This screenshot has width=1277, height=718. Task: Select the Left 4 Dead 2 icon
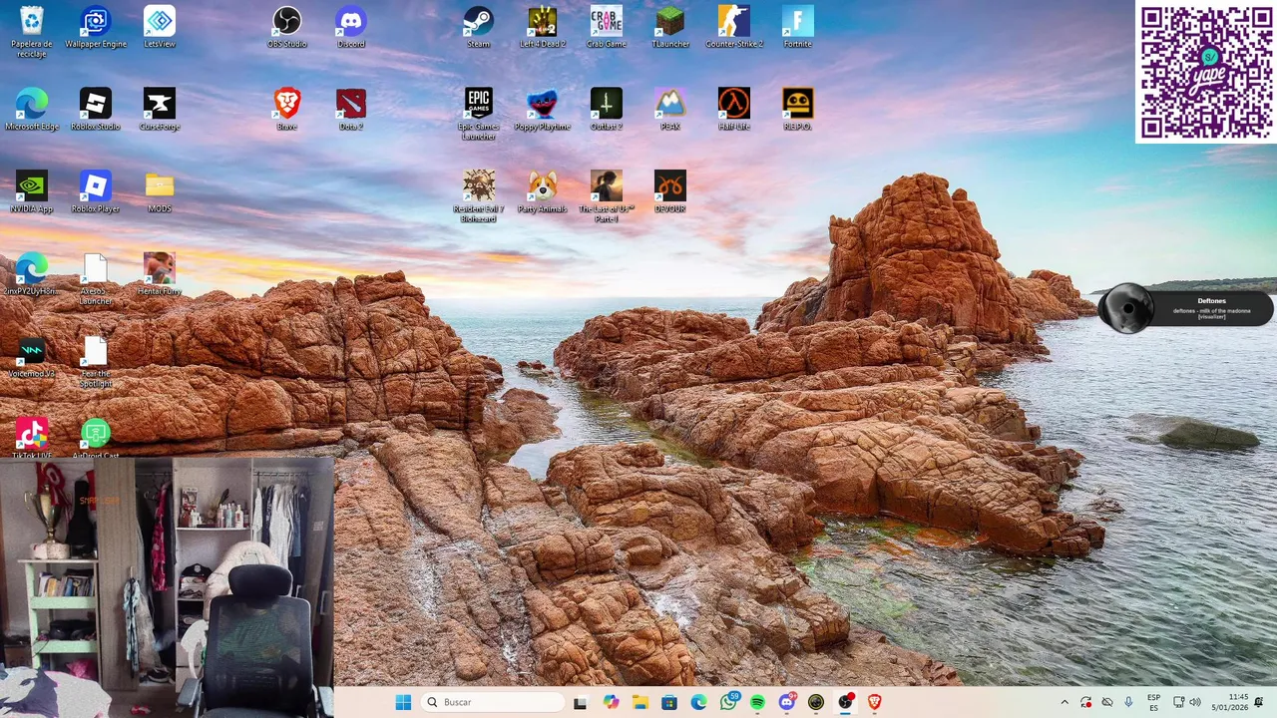(x=543, y=27)
